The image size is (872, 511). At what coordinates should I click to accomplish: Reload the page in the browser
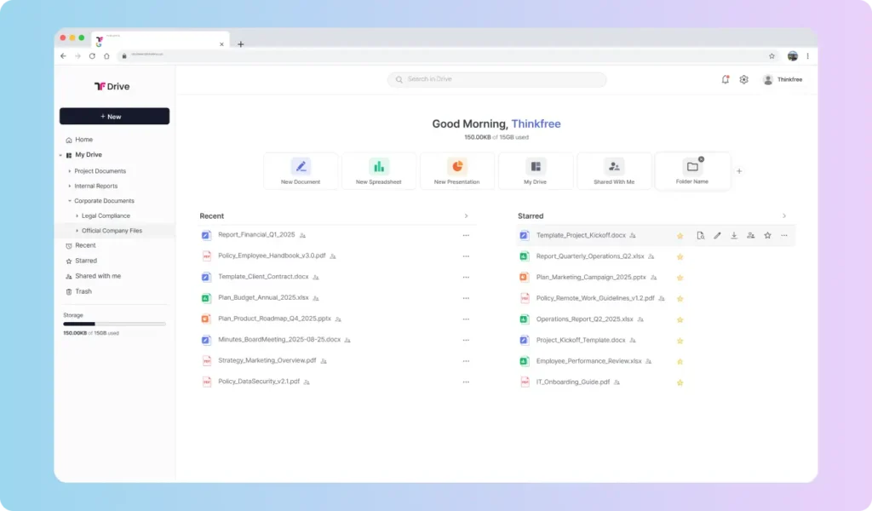click(92, 56)
